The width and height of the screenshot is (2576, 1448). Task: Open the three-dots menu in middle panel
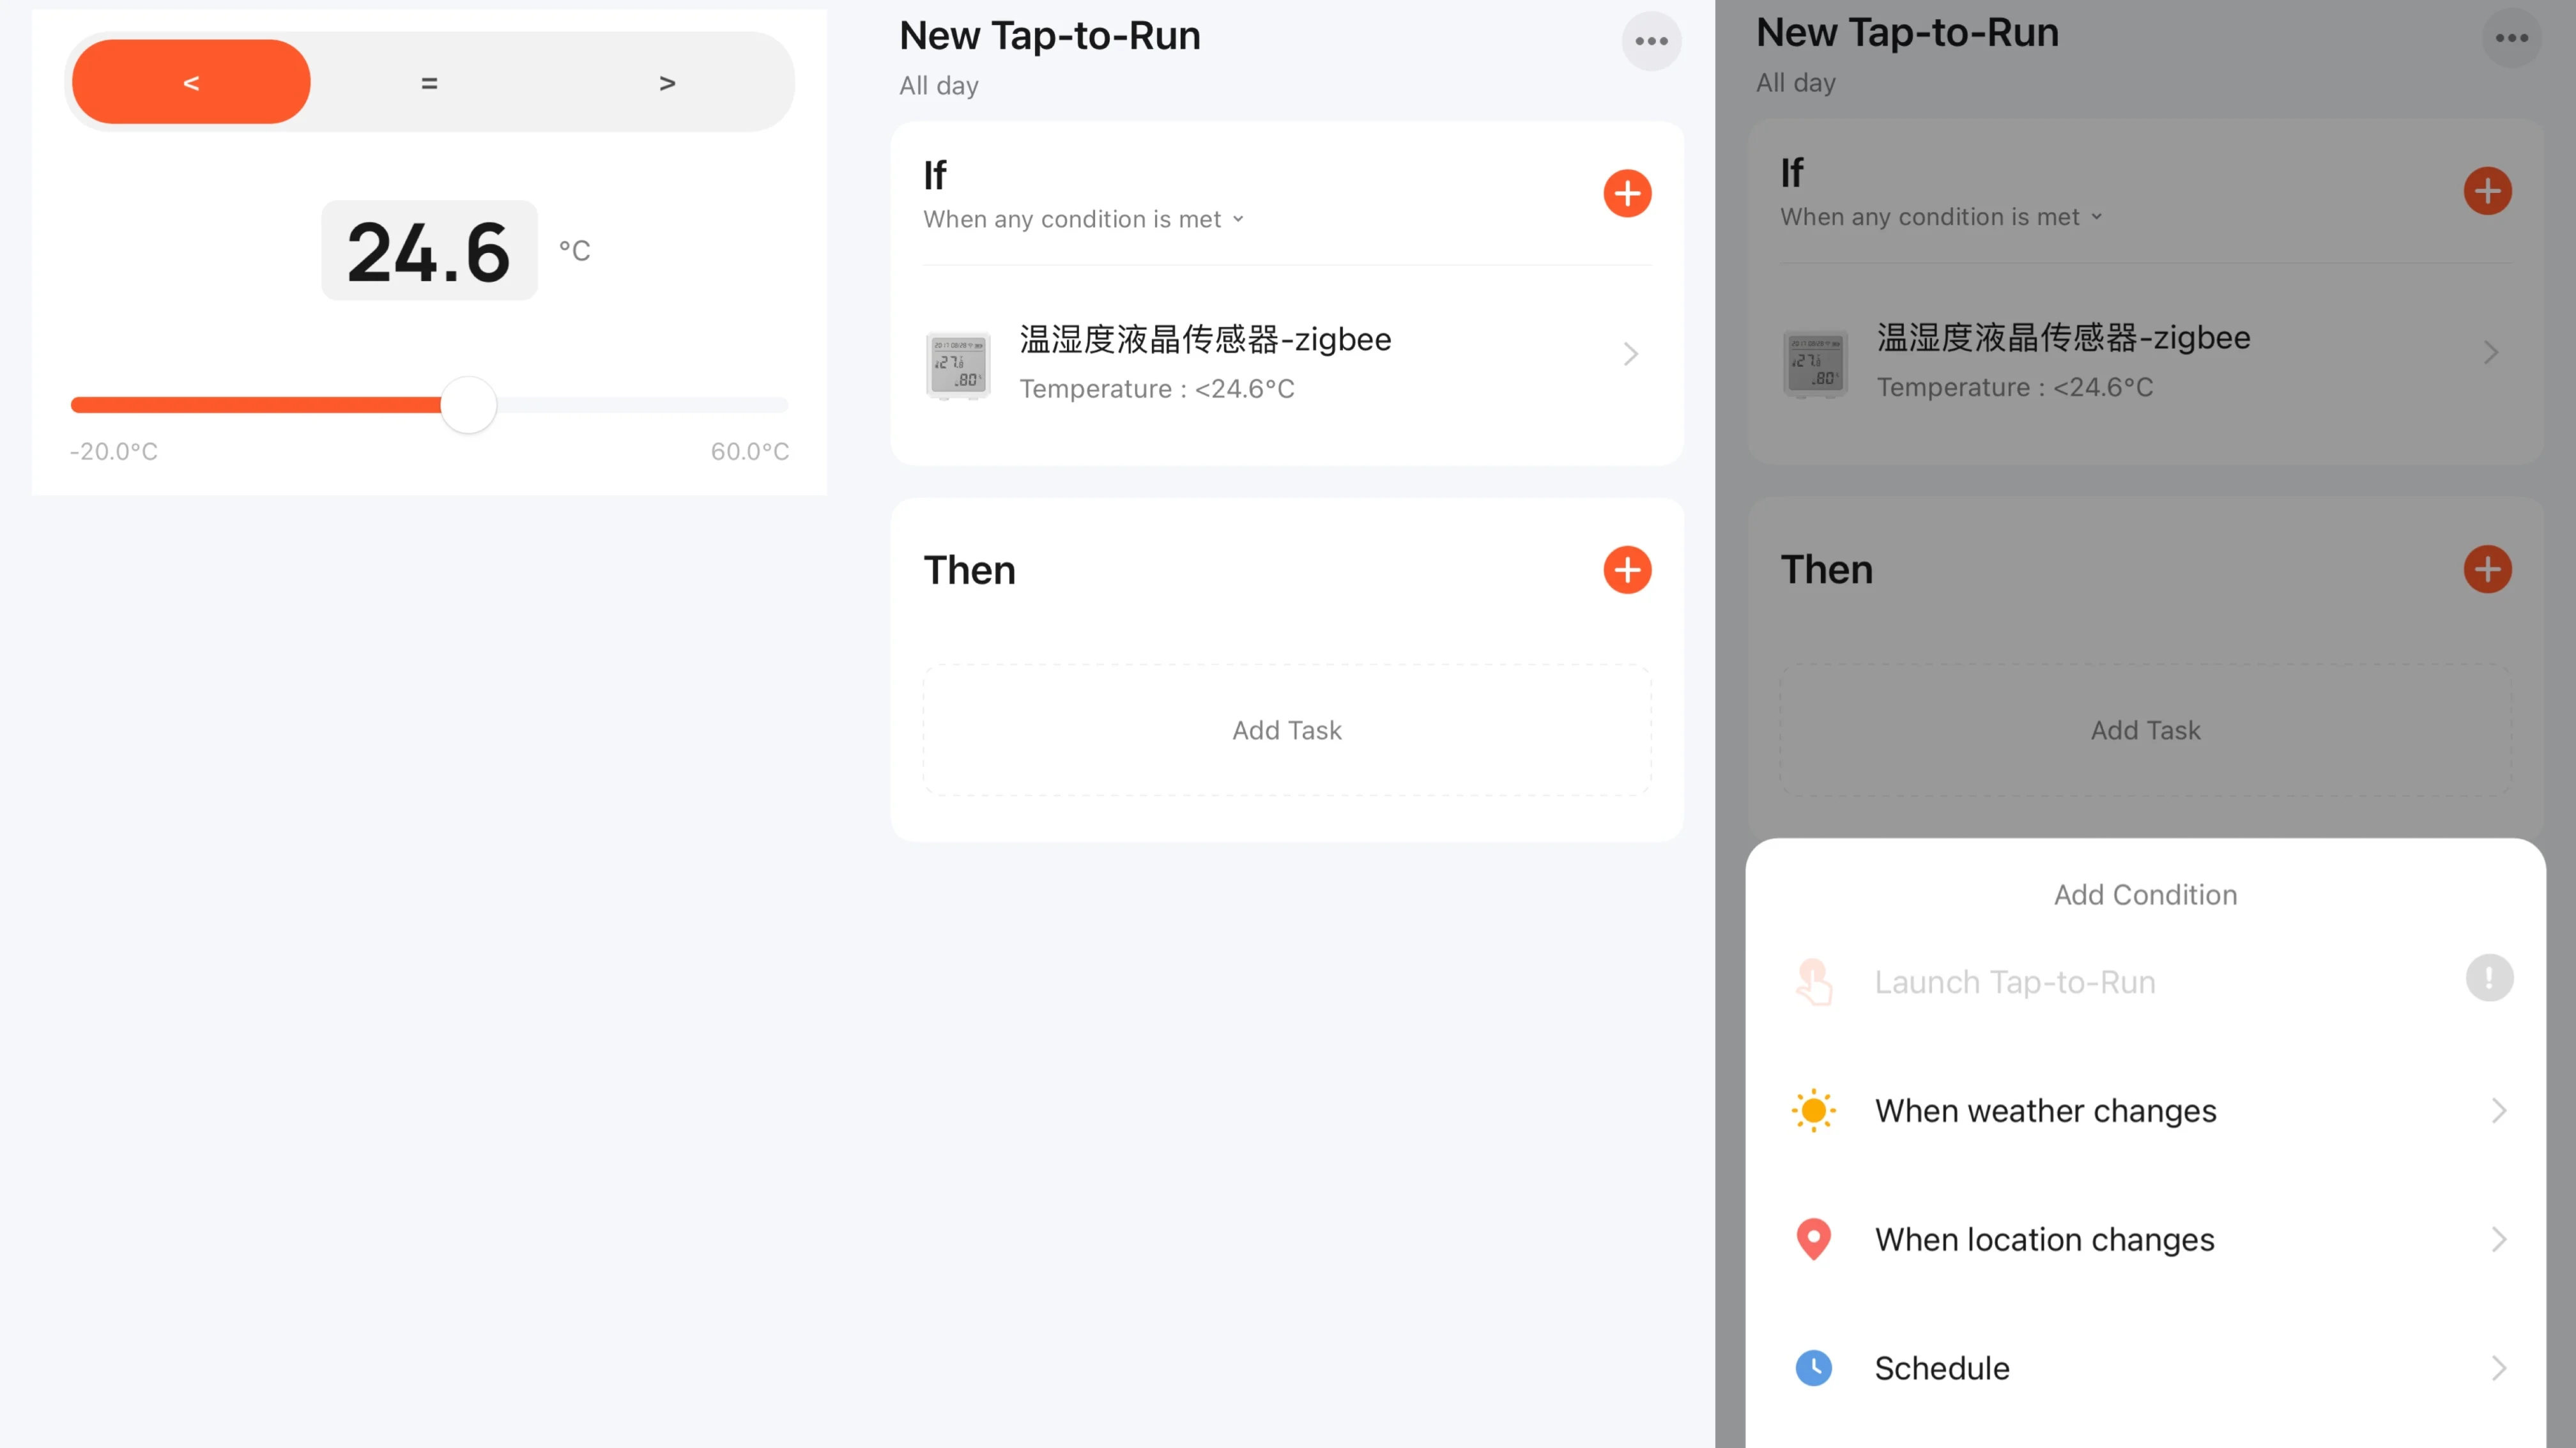pos(1651,41)
